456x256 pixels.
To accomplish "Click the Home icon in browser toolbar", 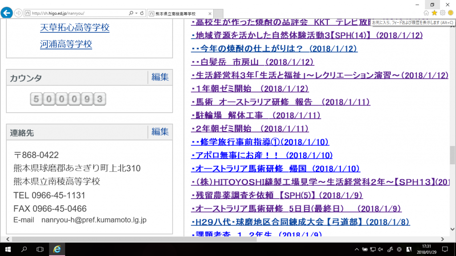I will coord(426,13).
